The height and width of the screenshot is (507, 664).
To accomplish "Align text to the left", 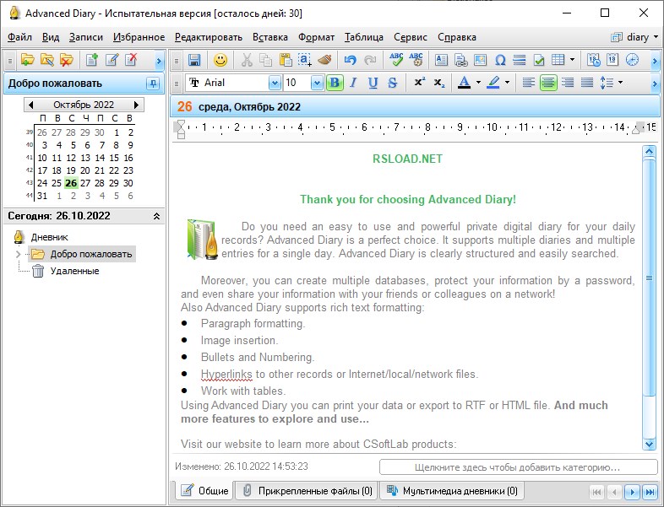I will (x=529, y=83).
